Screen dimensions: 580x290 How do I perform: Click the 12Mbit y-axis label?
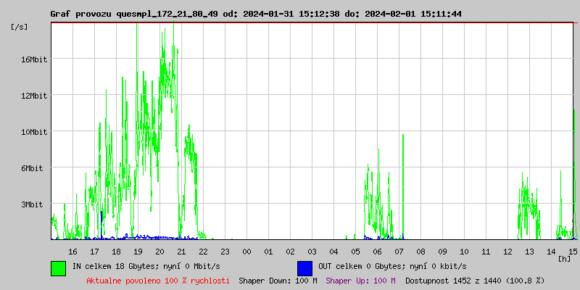point(34,96)
